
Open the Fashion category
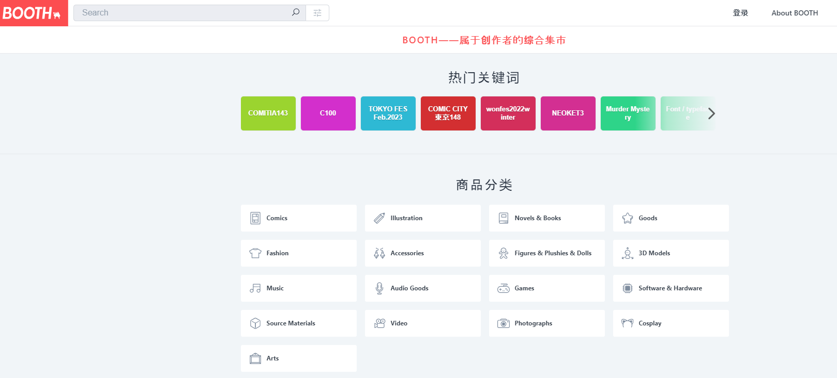[x=299, y=253]
